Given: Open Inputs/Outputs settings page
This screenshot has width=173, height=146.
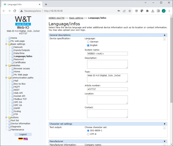Looking at the screenshot, I should point(22,50).
